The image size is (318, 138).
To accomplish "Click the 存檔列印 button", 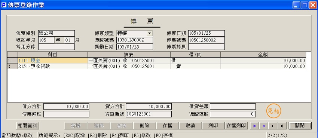I will pos(236,126).
